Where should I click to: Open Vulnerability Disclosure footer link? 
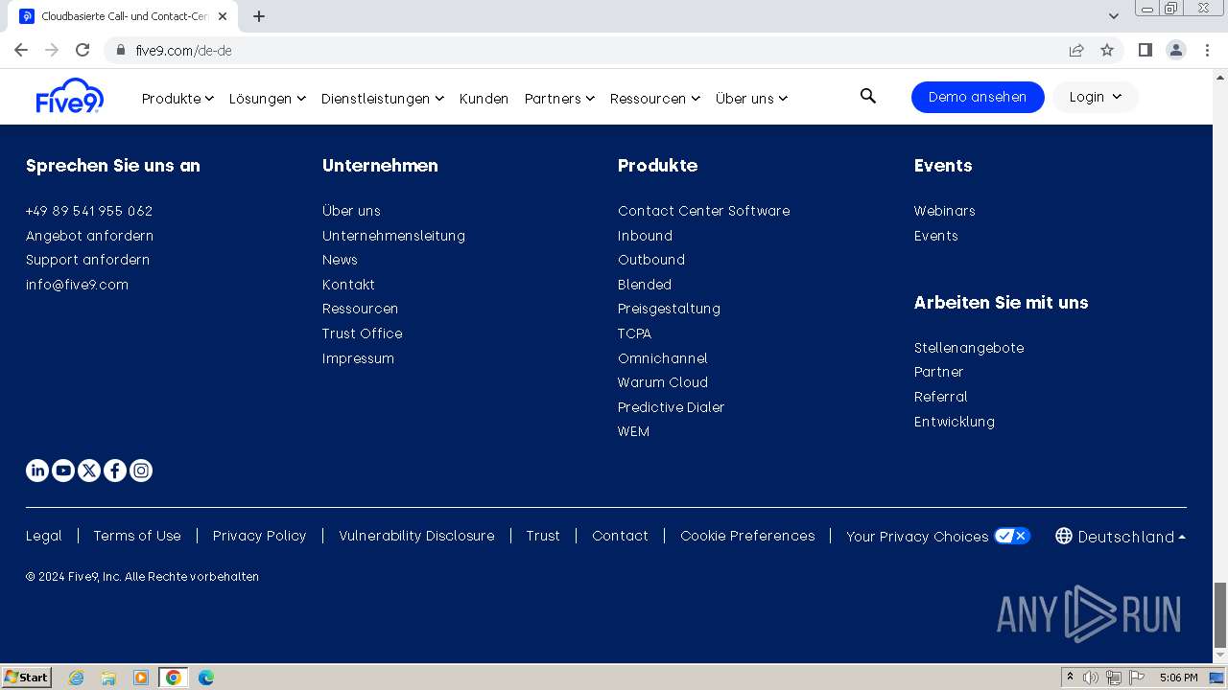(x=416, y=536)
